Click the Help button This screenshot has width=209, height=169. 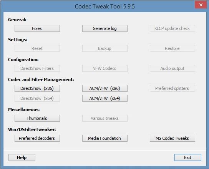pos(22,157)
